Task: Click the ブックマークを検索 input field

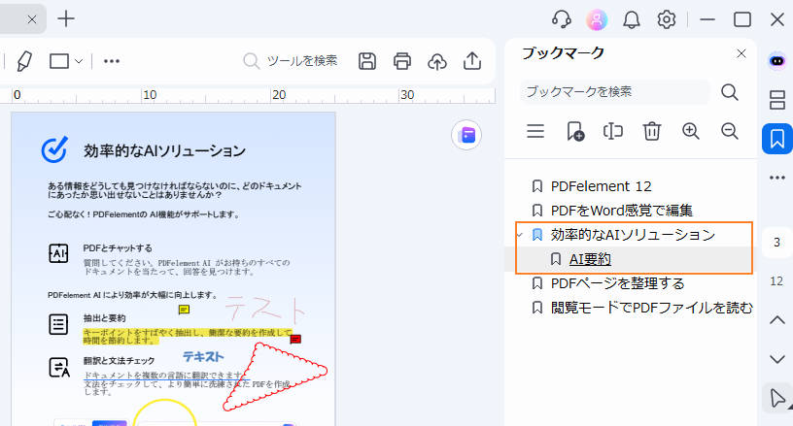Action: click(614, 92)
